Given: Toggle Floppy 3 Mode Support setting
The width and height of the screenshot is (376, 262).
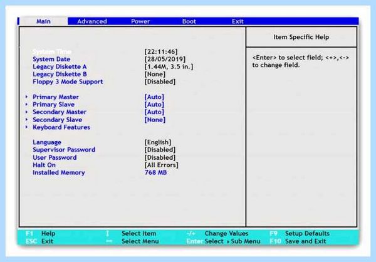Looking at the screenshot, I should 160,81.
